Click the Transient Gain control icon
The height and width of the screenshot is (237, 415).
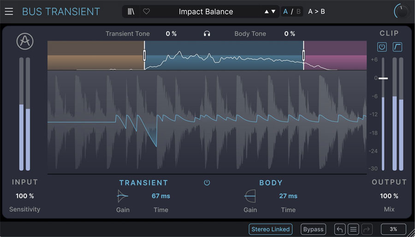click(123, 196)
